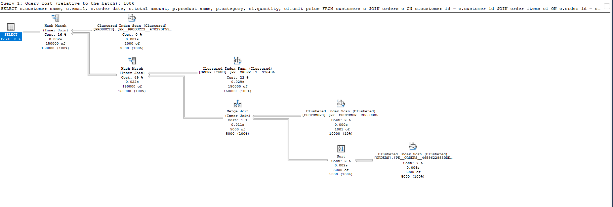The image size is (613, 207).
Task: Click the 'Cost: 22 %' label
Action: [237, 78]
